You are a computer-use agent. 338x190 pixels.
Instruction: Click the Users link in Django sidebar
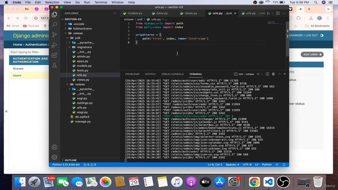tap(17, 75)
